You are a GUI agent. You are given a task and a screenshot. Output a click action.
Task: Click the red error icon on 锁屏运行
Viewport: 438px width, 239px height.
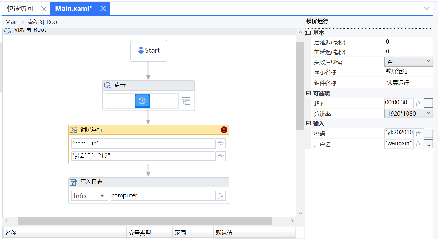point(224,130)
